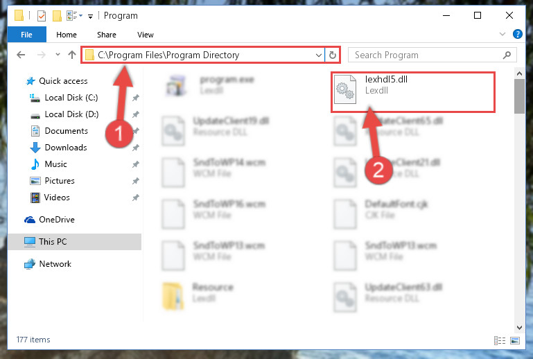Open the Help question mark icon
The image size is (533, 359).
517,34
